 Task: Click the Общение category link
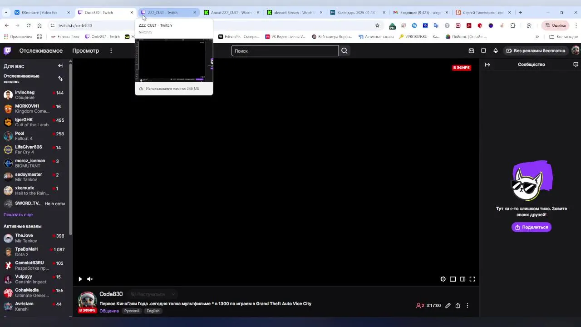109,311
